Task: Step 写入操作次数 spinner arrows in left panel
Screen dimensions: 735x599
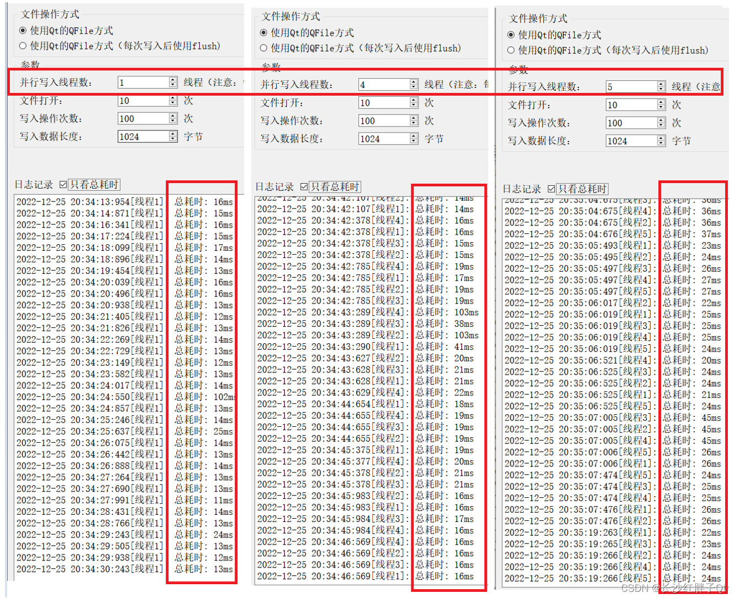Action: (173, 119)
